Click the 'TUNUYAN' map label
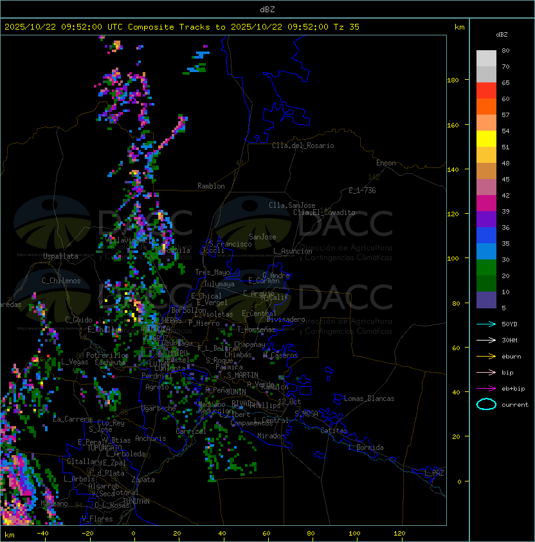Screen dimensions: 535x542 136,501
